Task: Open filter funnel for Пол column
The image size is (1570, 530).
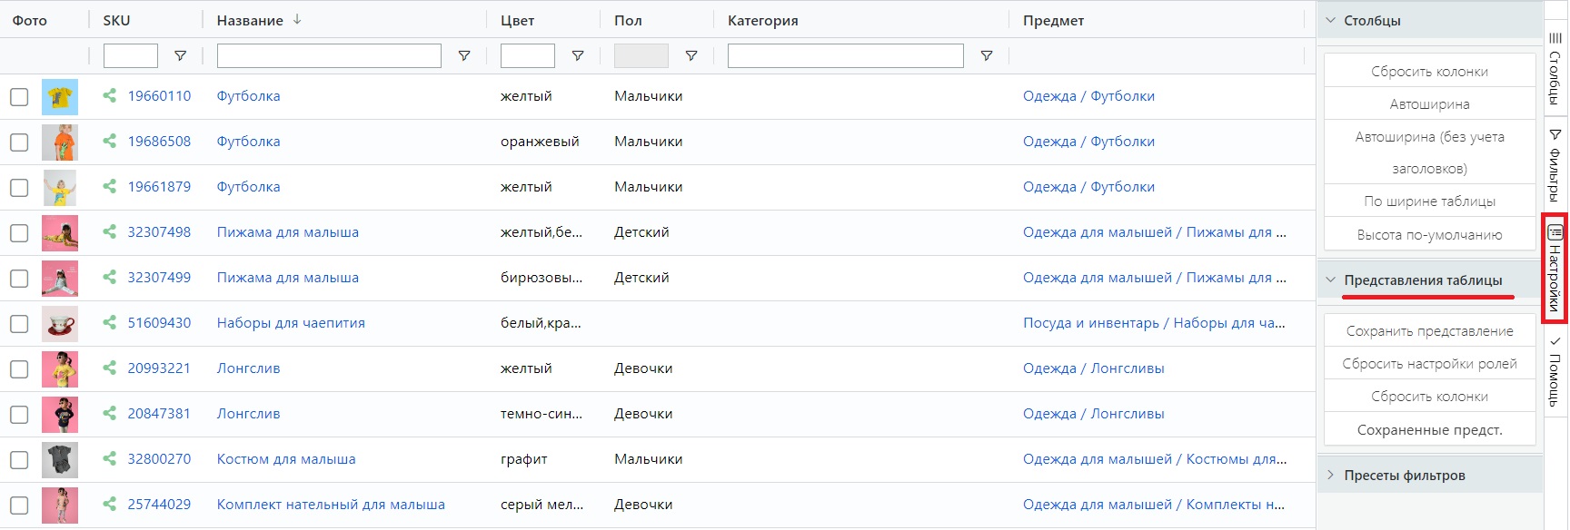Action: tap(691, 56)
